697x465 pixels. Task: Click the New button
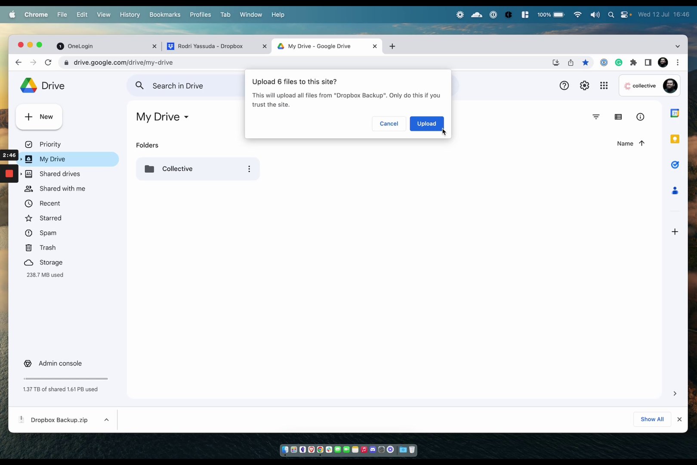click(x=39, y=117)
